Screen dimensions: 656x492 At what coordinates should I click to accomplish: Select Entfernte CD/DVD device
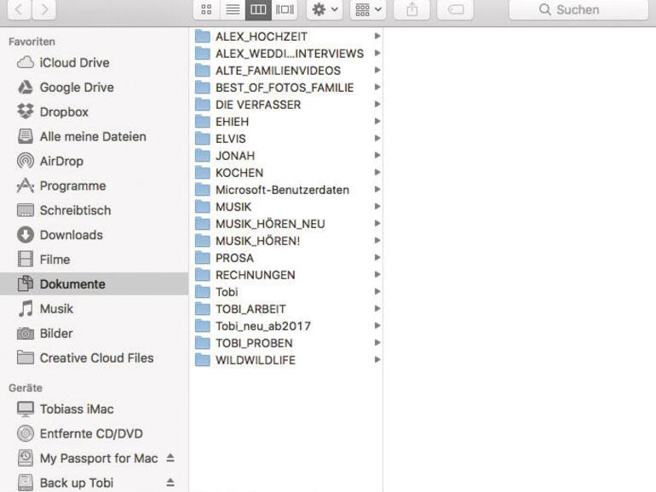(x=94, y=433)
